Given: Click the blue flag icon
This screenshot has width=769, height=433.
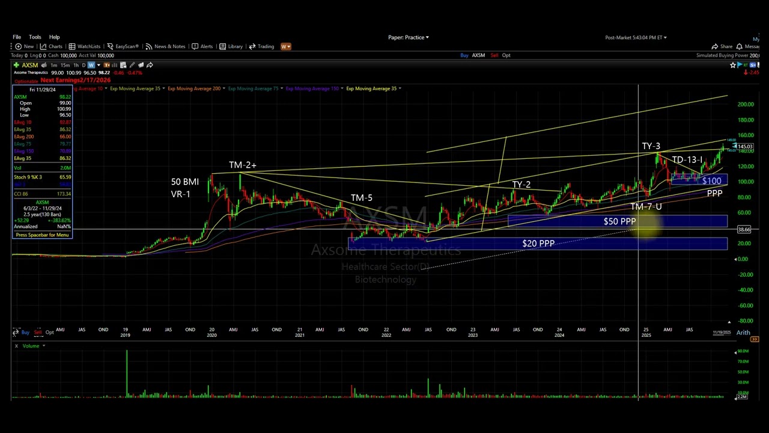Looking at the screenshot, I should 740,65.
